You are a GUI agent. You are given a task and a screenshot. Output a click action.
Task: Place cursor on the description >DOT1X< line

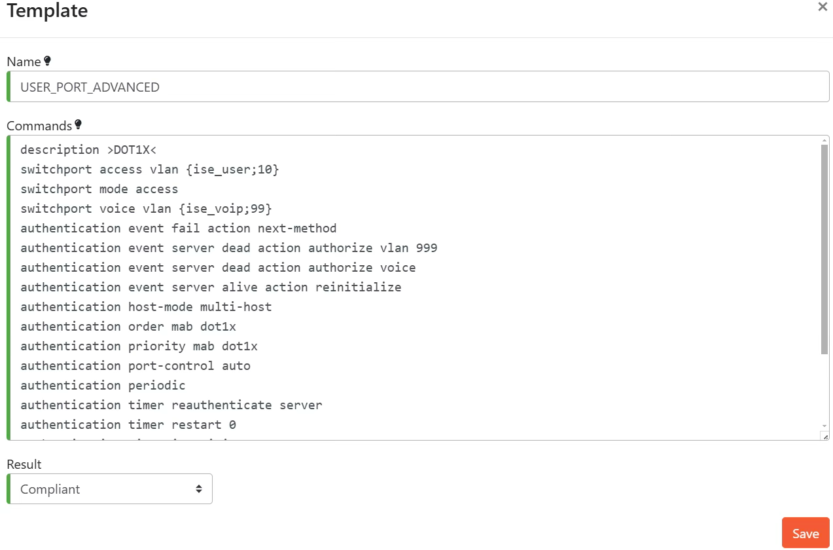tap(88, 150)
